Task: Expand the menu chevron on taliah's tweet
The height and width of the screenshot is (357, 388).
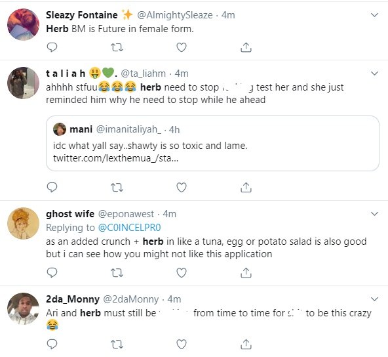Action: [x=375, y=73]
